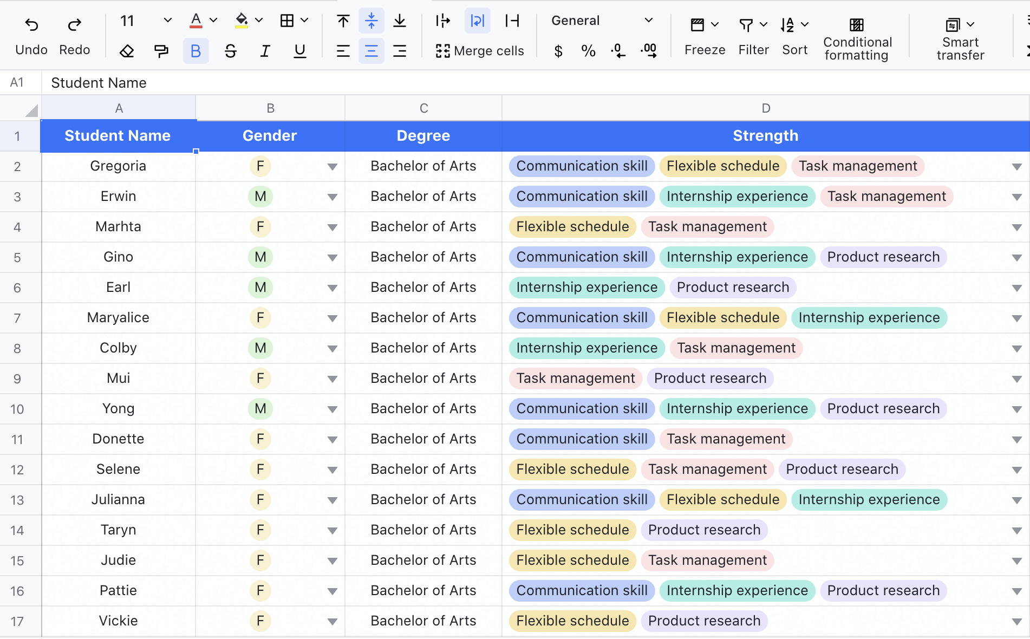The image size is (1030, 639).
Task: Select column D header
Action: [765, 108]
